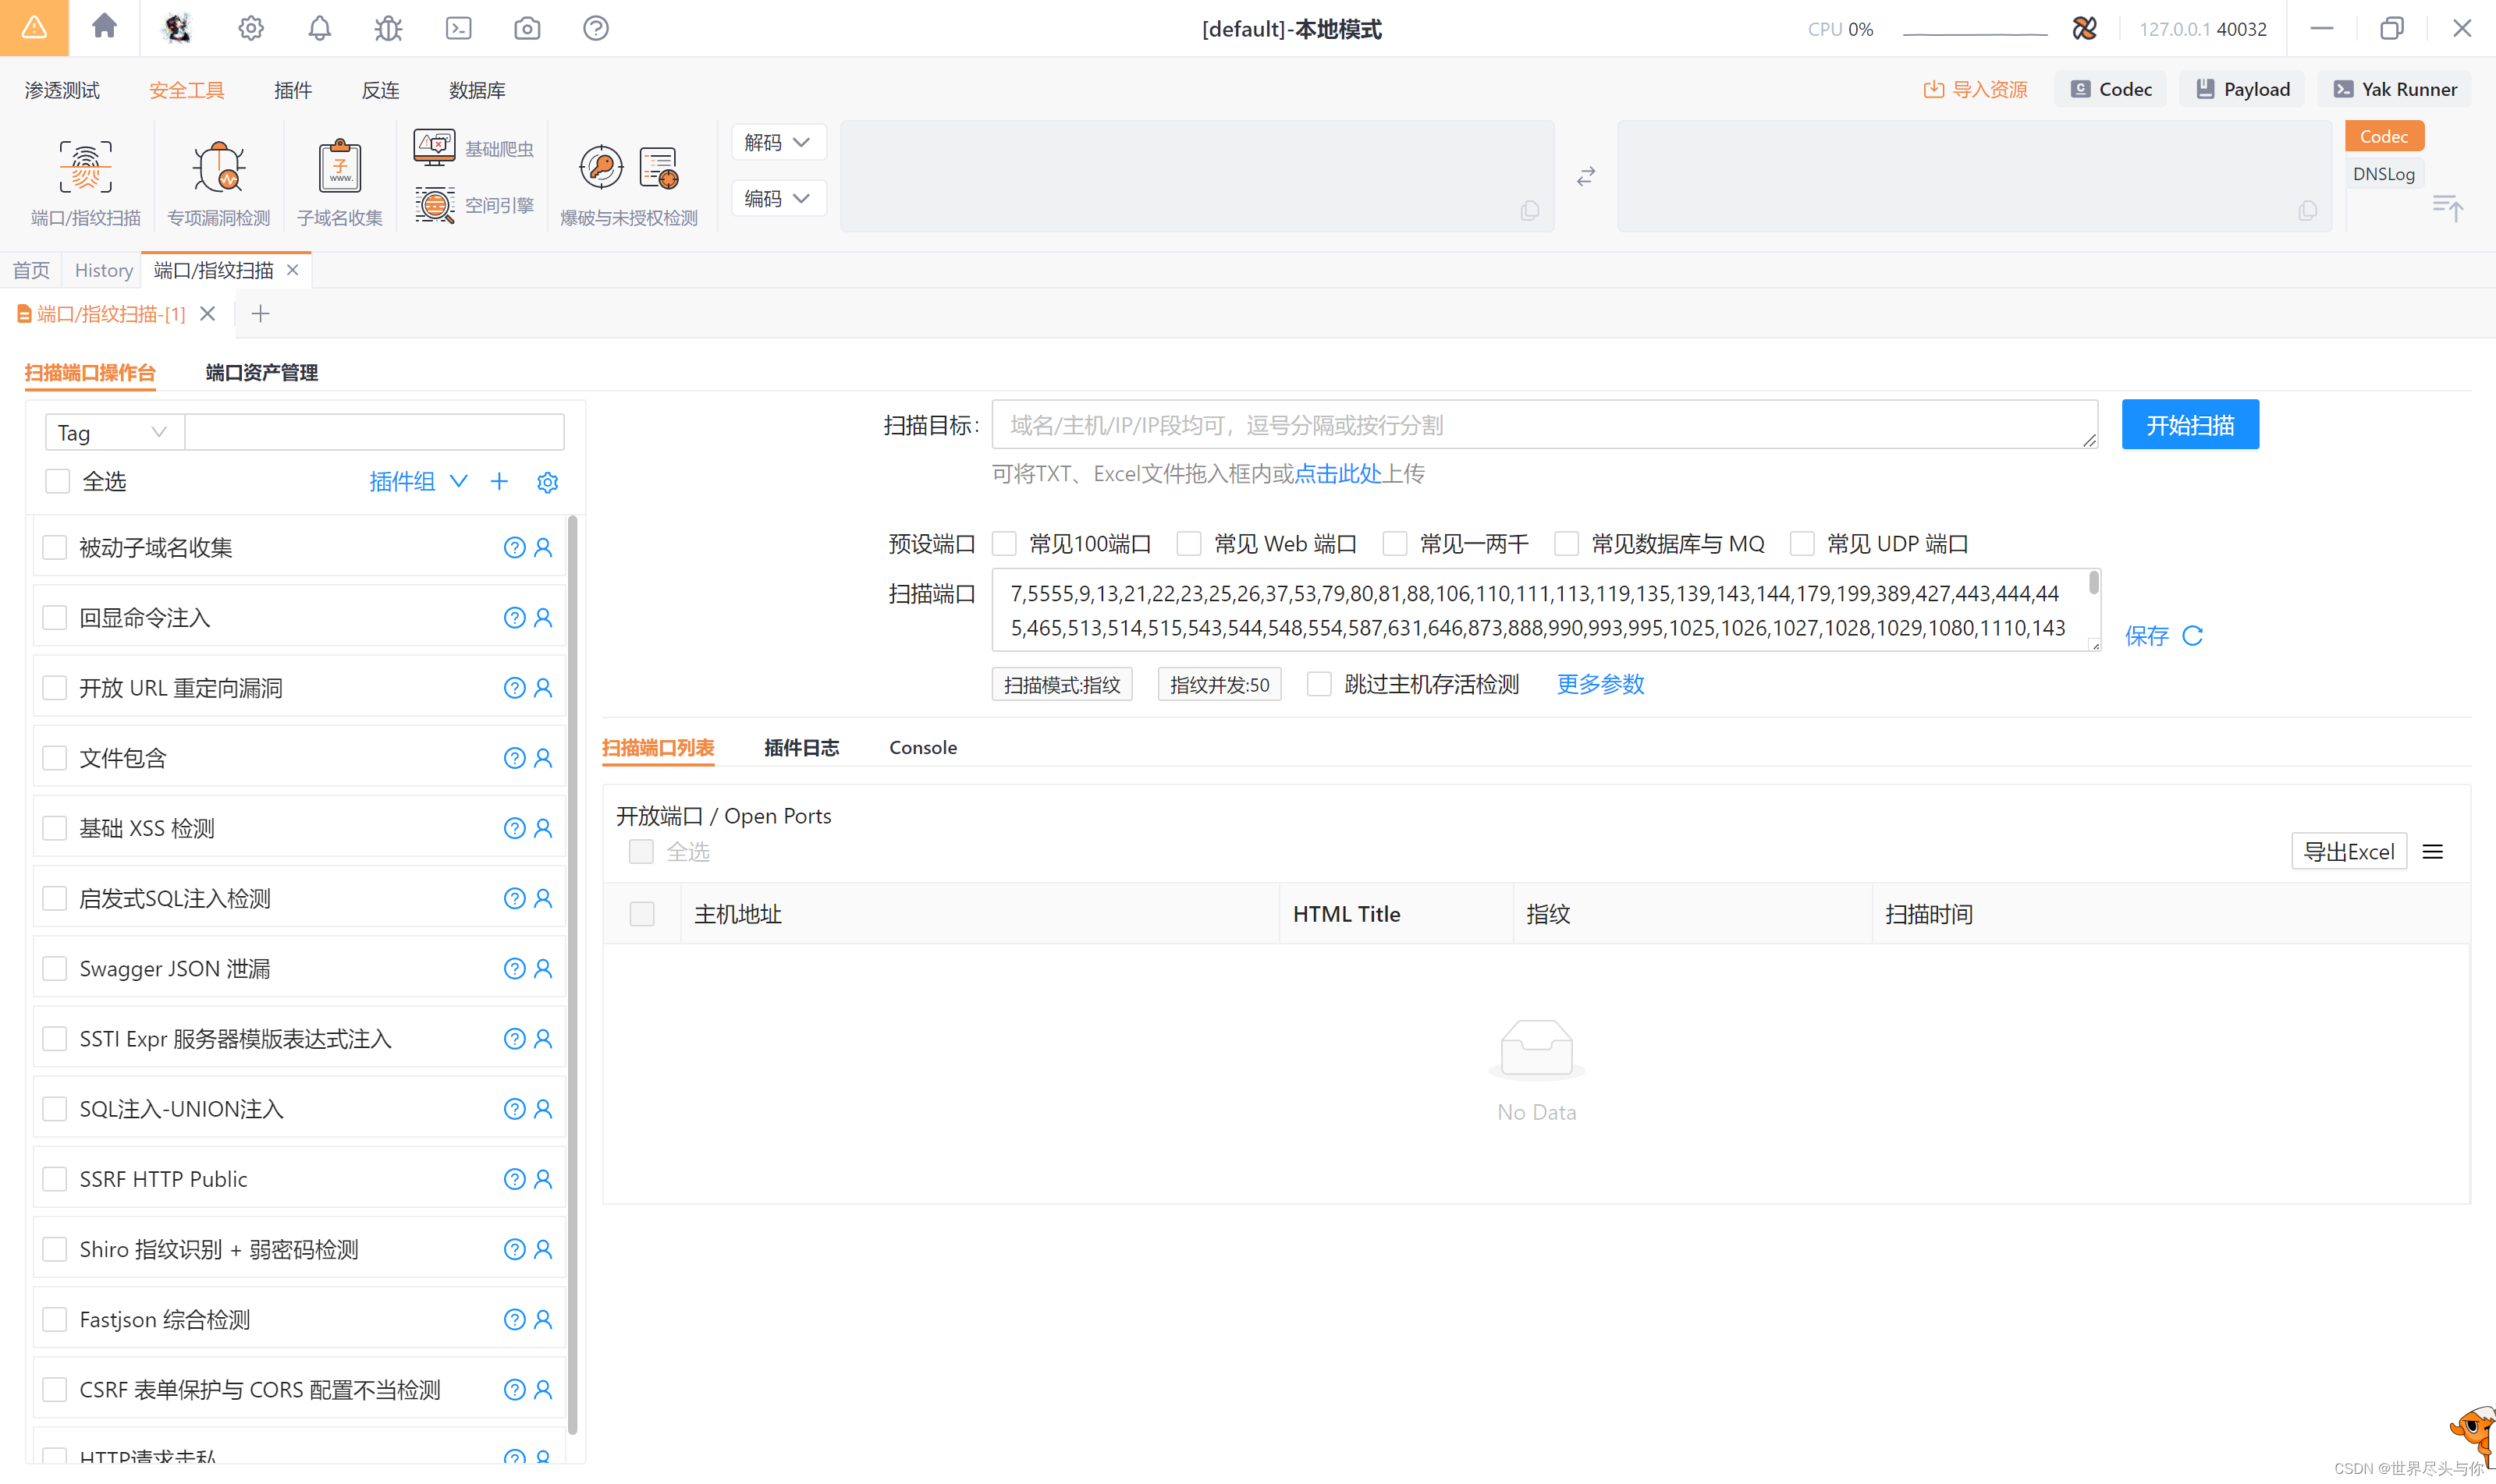Viewport: 2496px width, 1484px height.
Task: Open the 反连 menu
Action: 380,89
